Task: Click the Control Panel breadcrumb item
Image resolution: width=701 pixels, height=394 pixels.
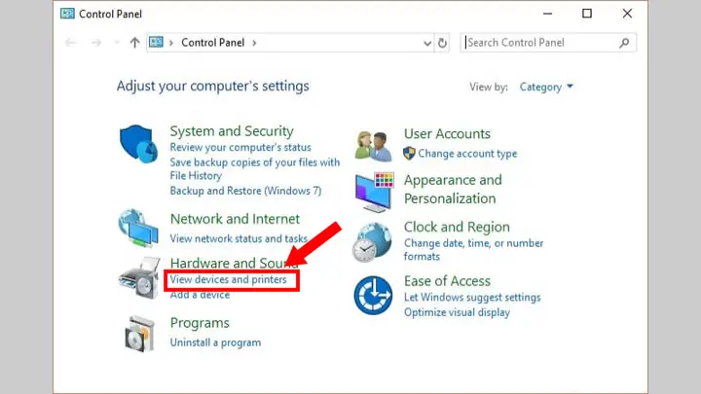Action: [x=213, y=43]
